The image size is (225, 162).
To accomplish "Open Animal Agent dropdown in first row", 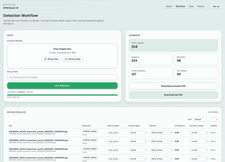I will pyautogui.click(x=138, y=133).
